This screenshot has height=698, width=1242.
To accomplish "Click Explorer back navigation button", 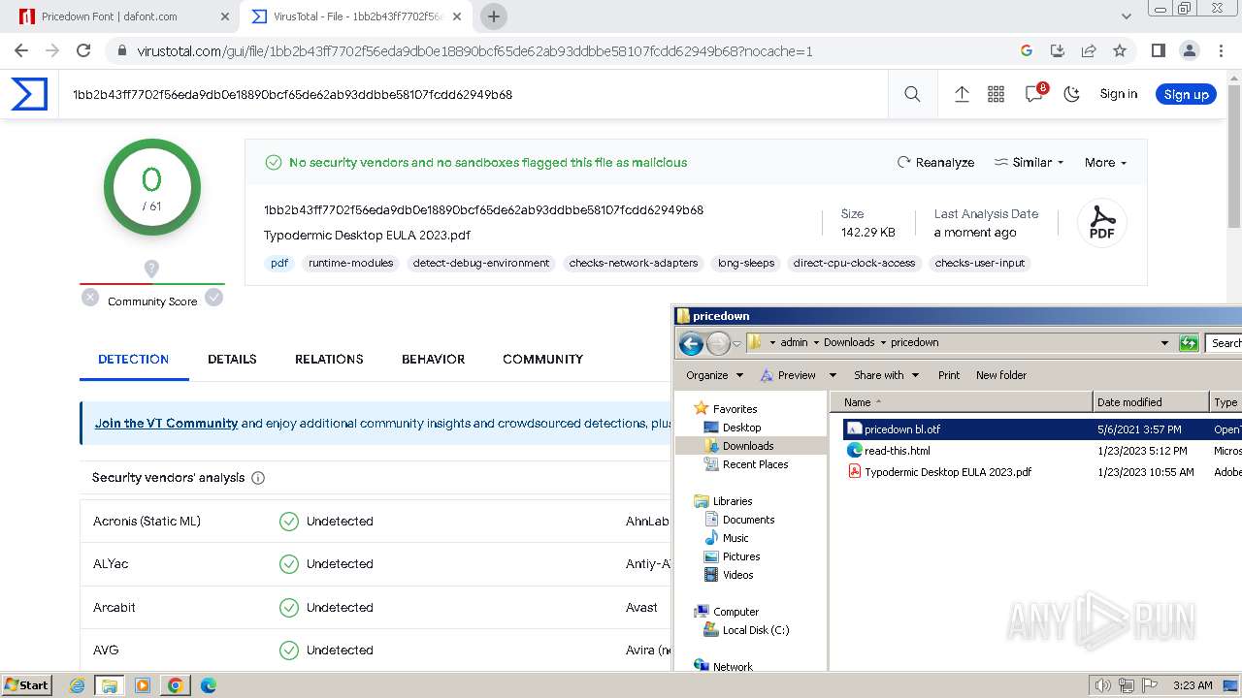I will point(691,343).
